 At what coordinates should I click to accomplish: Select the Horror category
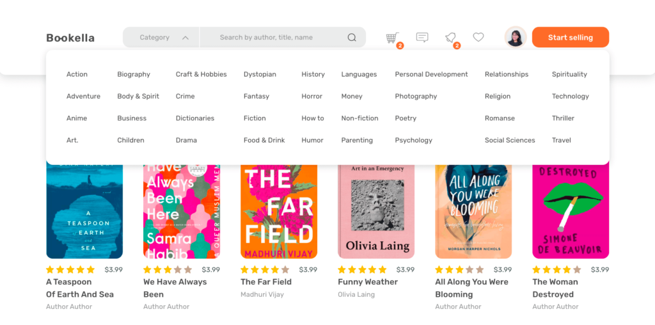pyautogui.click(x=312, y=96)
